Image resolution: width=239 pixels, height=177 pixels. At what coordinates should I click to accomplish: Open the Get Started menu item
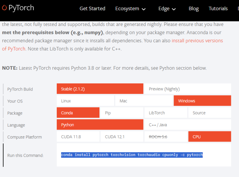click(92, 9)
